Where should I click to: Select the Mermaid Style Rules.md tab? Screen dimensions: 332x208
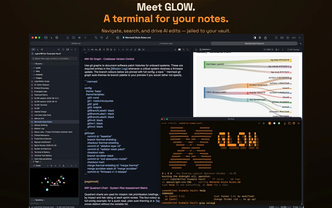pos(254,43)
